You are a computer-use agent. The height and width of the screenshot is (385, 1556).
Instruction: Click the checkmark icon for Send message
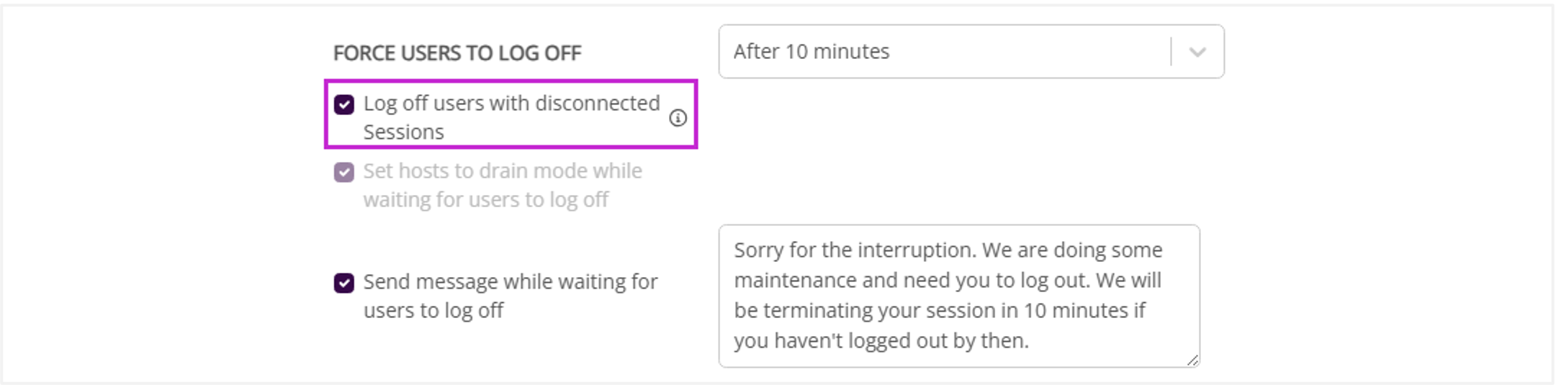click(344, 283)
